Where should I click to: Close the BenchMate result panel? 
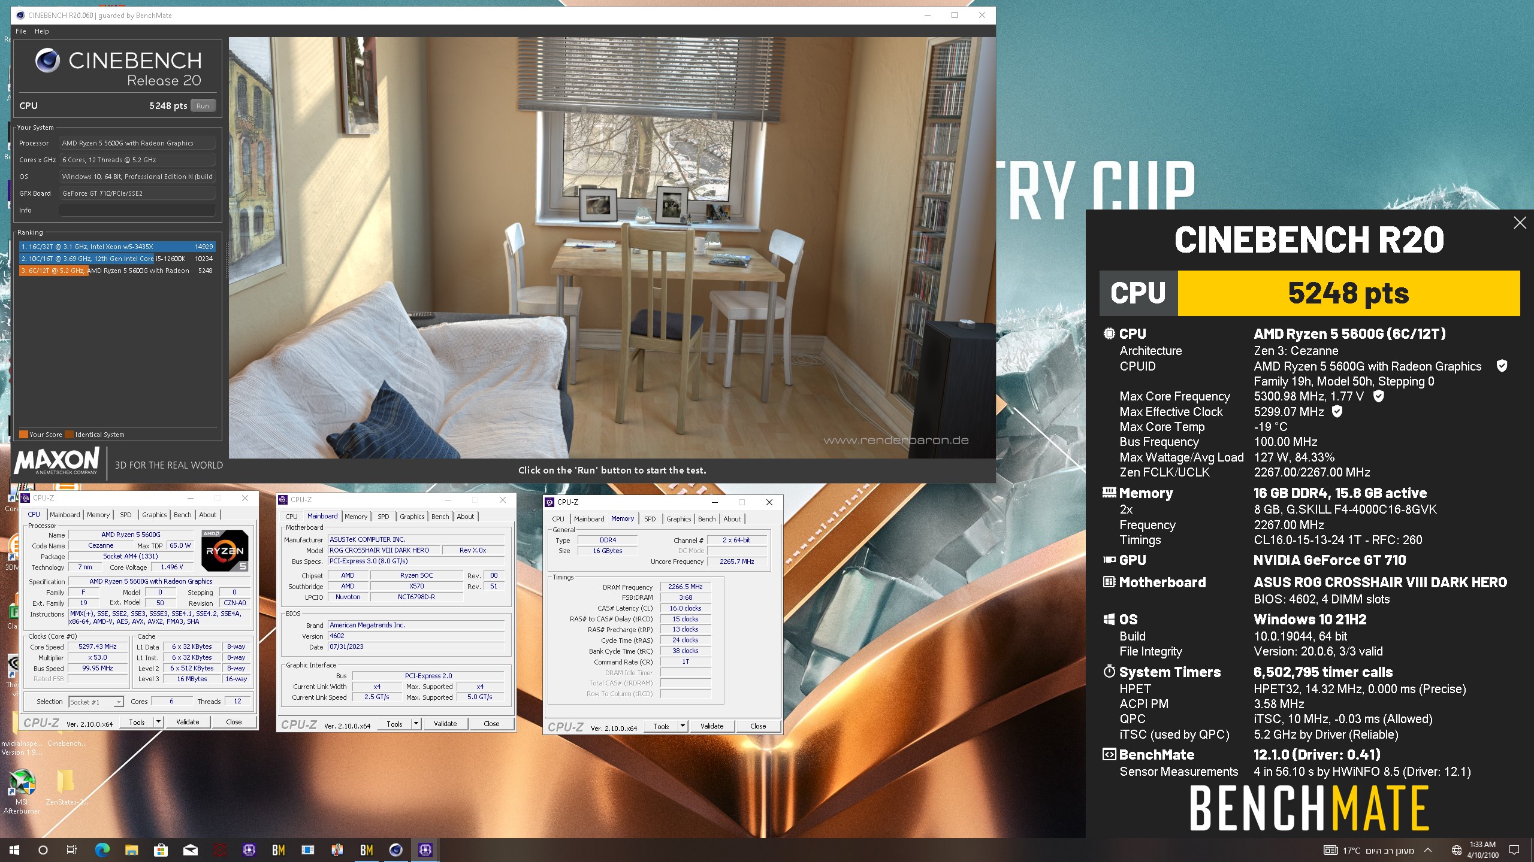1520,223
